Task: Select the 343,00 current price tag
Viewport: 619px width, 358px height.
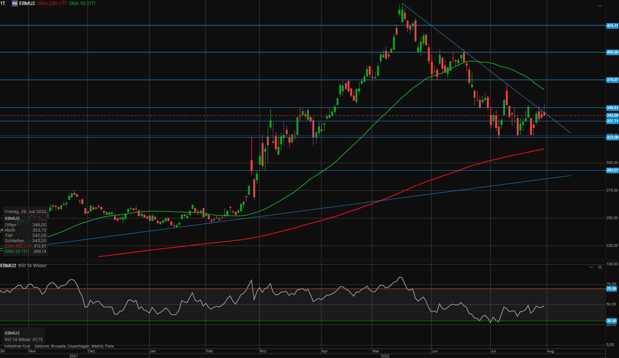Action: 612,115
